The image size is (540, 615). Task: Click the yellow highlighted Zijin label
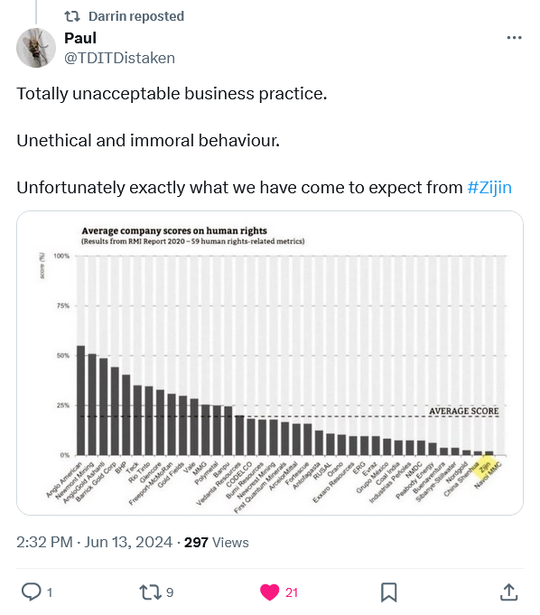(x=483, y=468)
